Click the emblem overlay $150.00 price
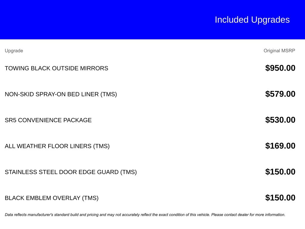Viewport: 305px width, 229px height. pyautogui.click(x=280, y=197)
